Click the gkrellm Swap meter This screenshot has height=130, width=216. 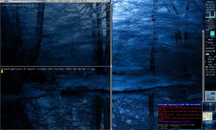[210, 43]
